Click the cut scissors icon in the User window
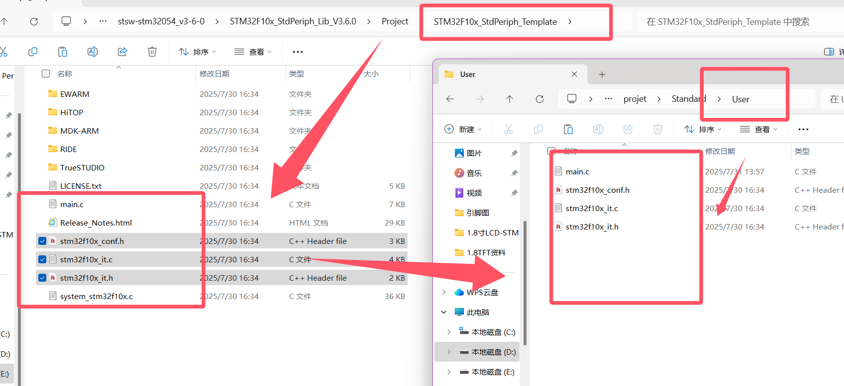The height and width of the screenshot is (386, 844). click(x=508, y=129)
